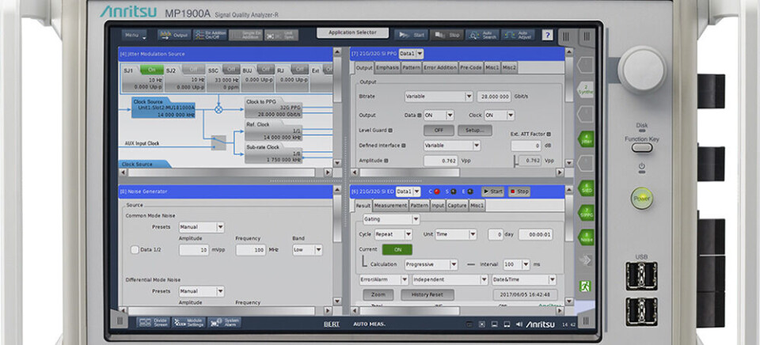Toggle the Level Guard OFF button
The height and width of the screenshot is (345, 760).
[x=439, y=131]
